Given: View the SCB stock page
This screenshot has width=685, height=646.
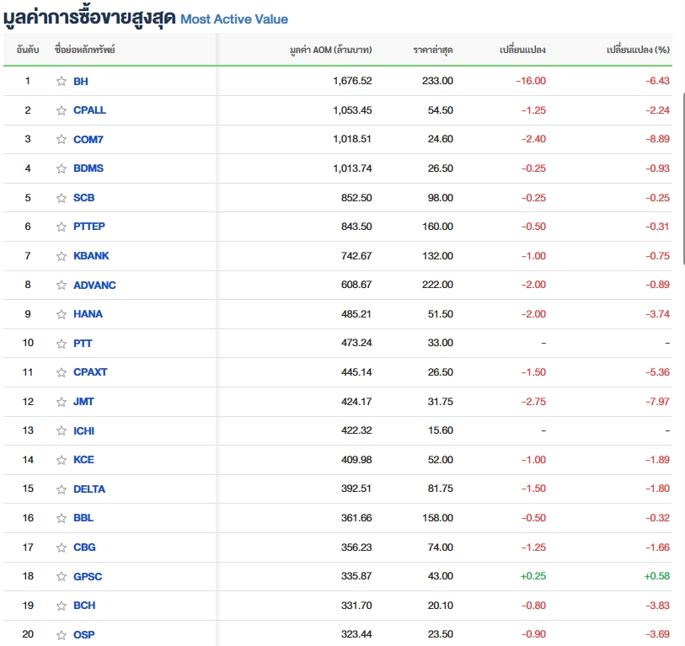Looking at the screenshot, I should tap(84, 197).
